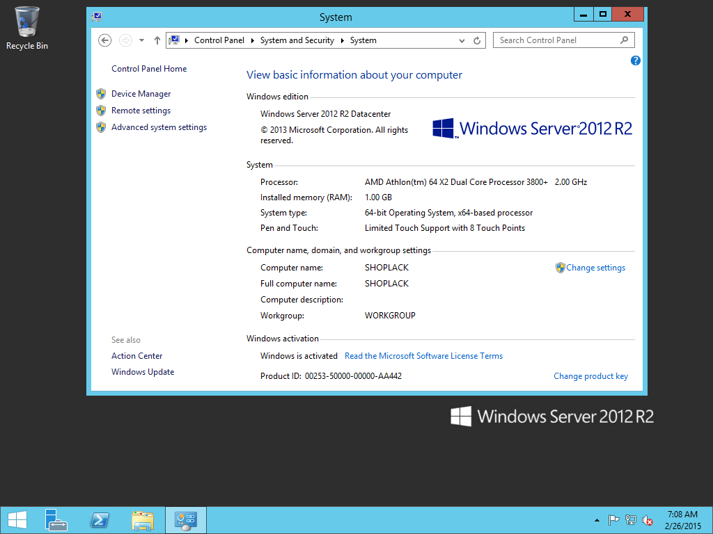Select the System breadcrumb
Image resolution: width=713 pixels, height=534 pixels.
pyautogui.click(x=363, y=40)
